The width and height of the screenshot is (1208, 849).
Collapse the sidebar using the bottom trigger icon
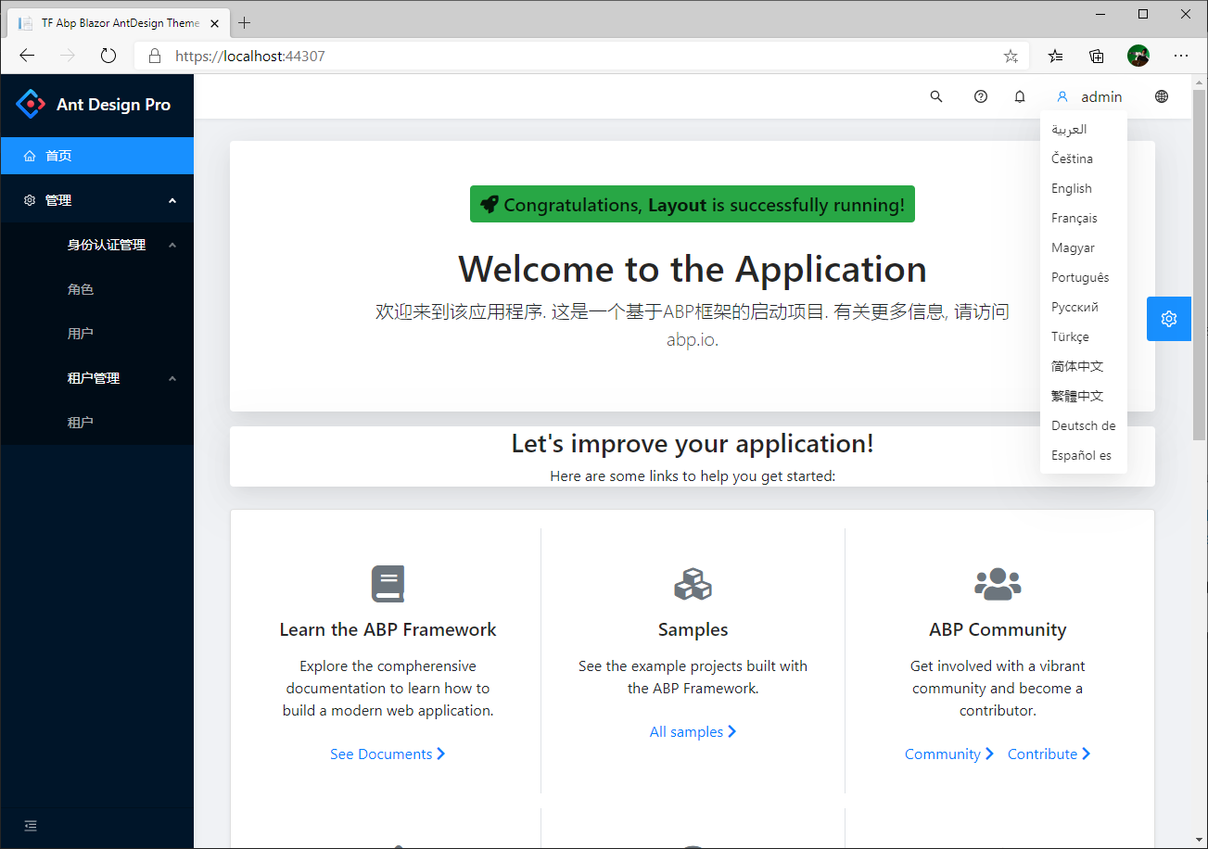tap(30, 825)
